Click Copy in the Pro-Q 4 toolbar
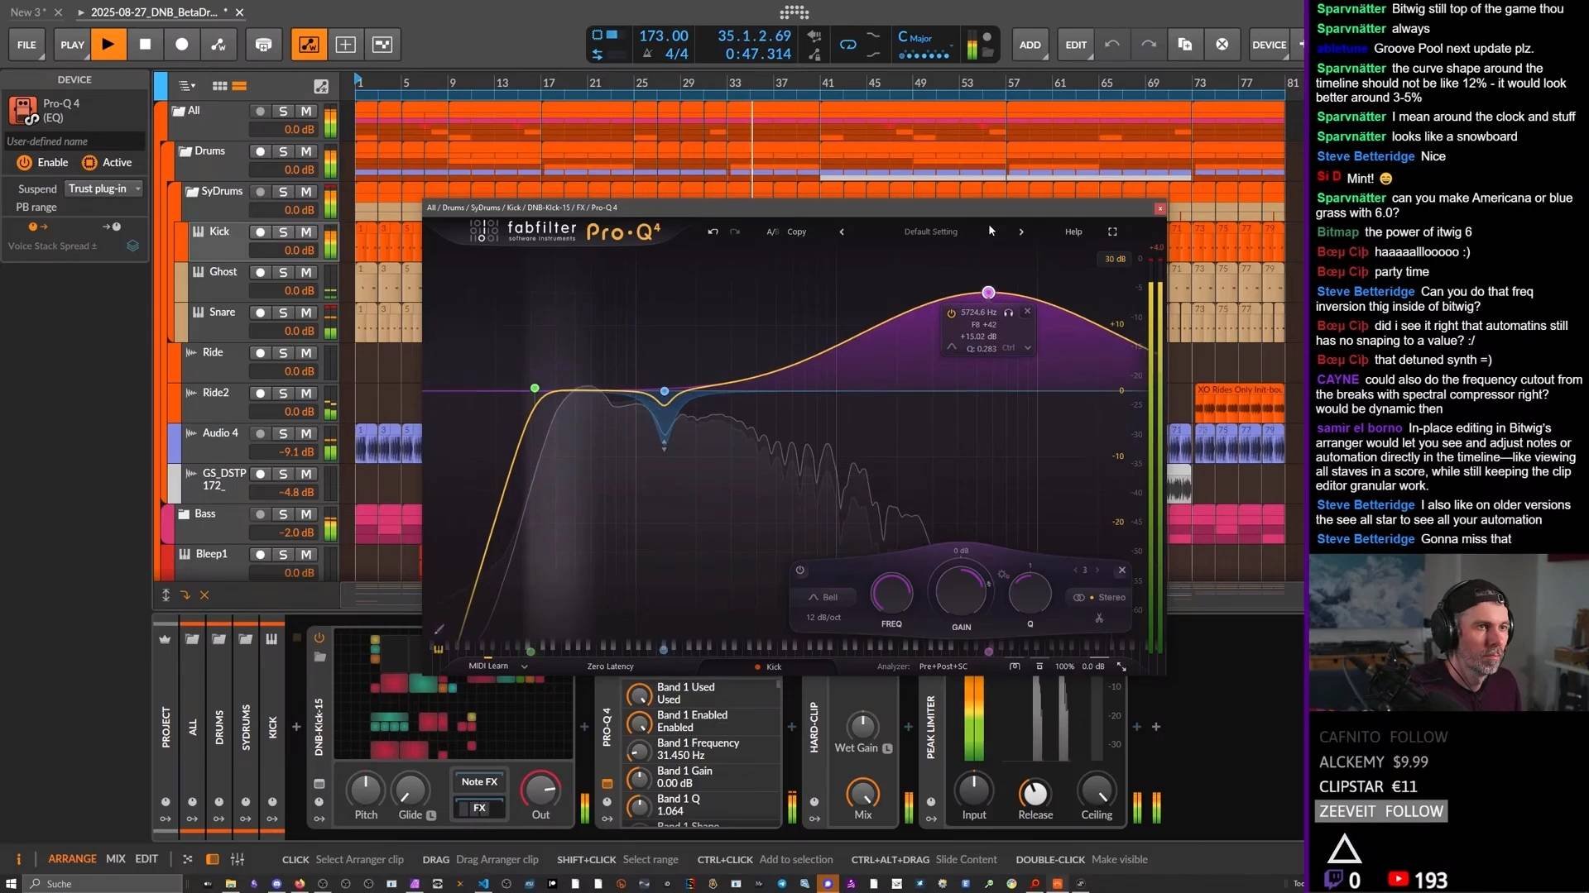 point(795,232)
